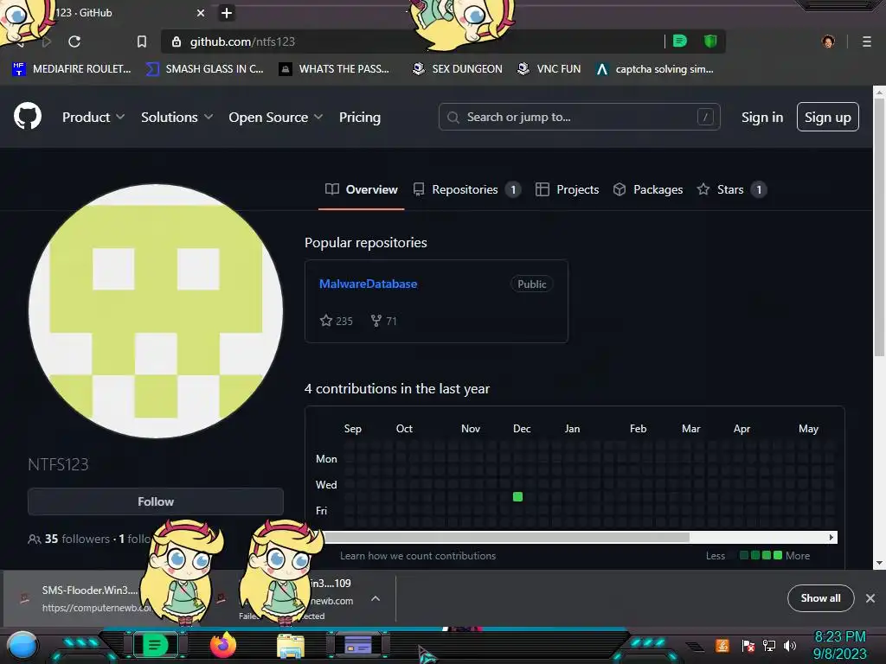
Task: Close the GitHub browser tab
Action: pyautogui.click(x=201, y=13)
